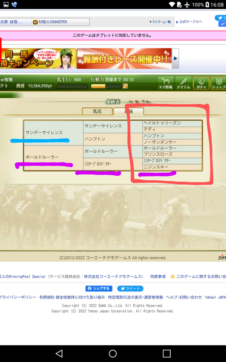Click the second-generation ミスタープロスペクター cell

coord(113,164)
